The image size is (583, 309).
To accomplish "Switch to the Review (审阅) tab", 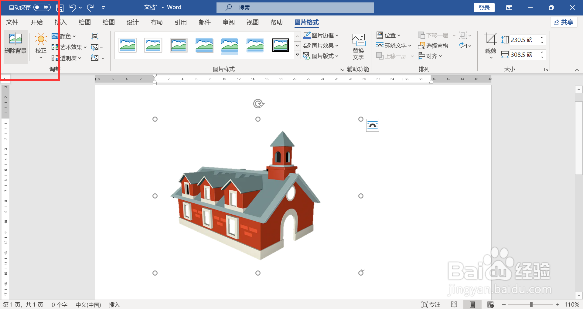I will tap(228, 22).
